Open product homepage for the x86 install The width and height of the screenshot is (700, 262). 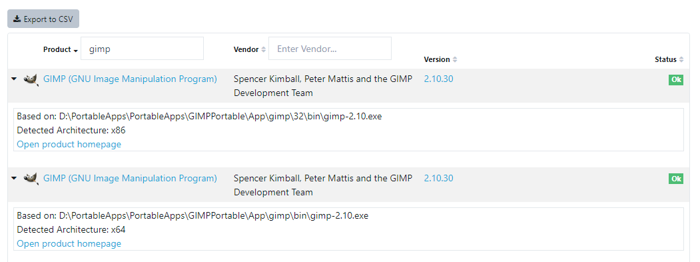[x=69, y=145]
